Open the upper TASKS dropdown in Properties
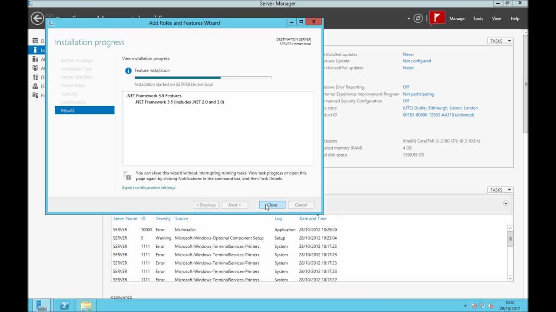The image size is (556, 312). point(500,41)
